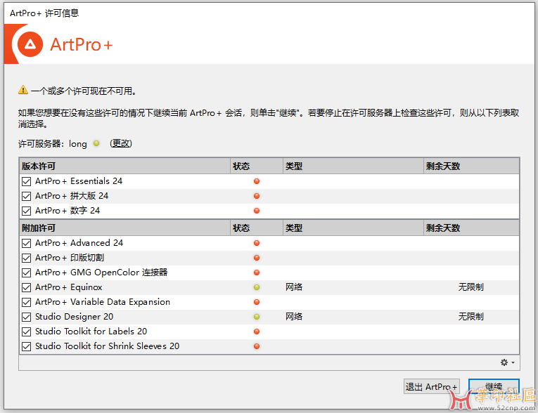The height and width of the screenshot is (413, 538).
Task: Click 类型 header in 附加许可 table
Action: (x=354, y=228)
